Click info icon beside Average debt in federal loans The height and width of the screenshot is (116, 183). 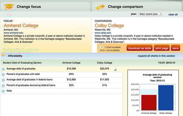(3, 80)
